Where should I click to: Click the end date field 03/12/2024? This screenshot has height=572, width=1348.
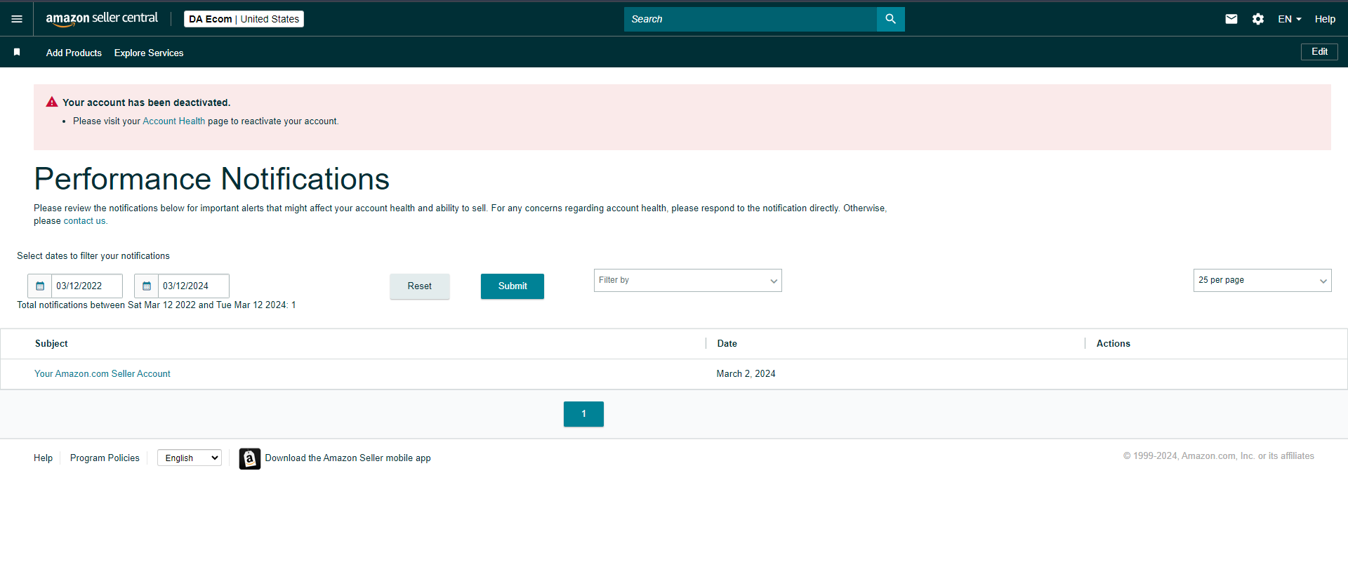tap(194, 286)
